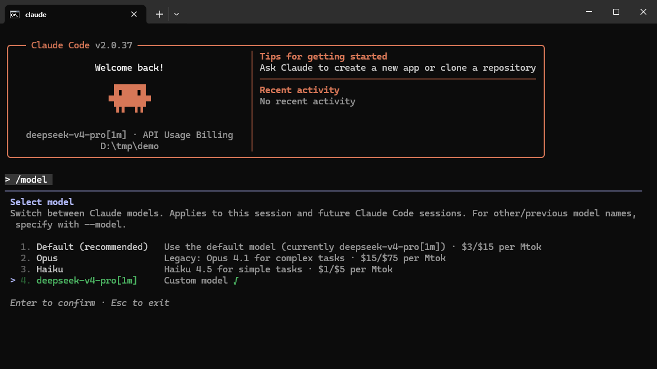Choose the Haiku model option
The height and width of the screenshot is (369, 657).
(207, 269)
